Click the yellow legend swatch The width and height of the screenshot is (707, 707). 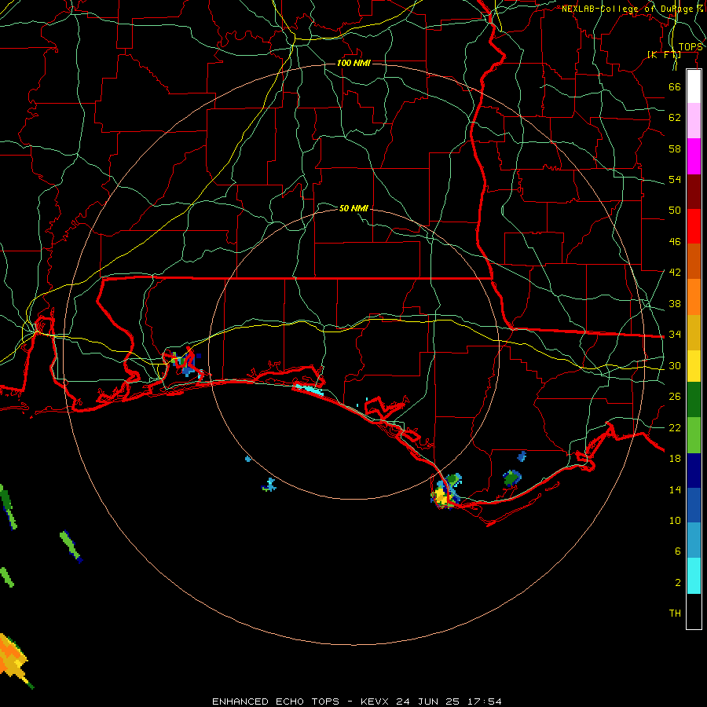tap(694, 366)
